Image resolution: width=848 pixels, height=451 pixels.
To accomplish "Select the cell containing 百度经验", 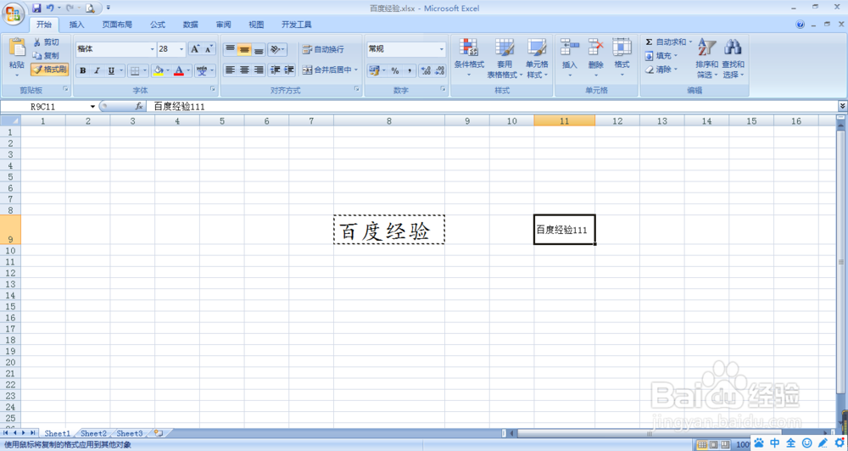I will (x=389, y=230).
